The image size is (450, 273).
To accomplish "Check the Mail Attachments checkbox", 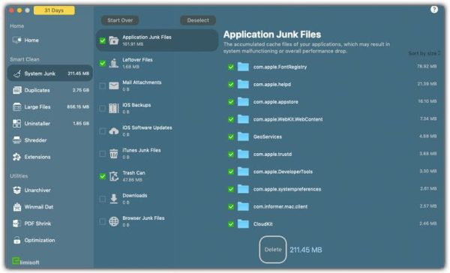I will coord(103,85).
